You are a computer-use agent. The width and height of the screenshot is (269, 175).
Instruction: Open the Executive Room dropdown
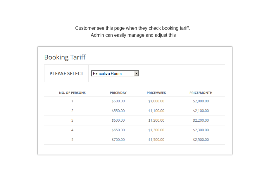pos(113,73)
